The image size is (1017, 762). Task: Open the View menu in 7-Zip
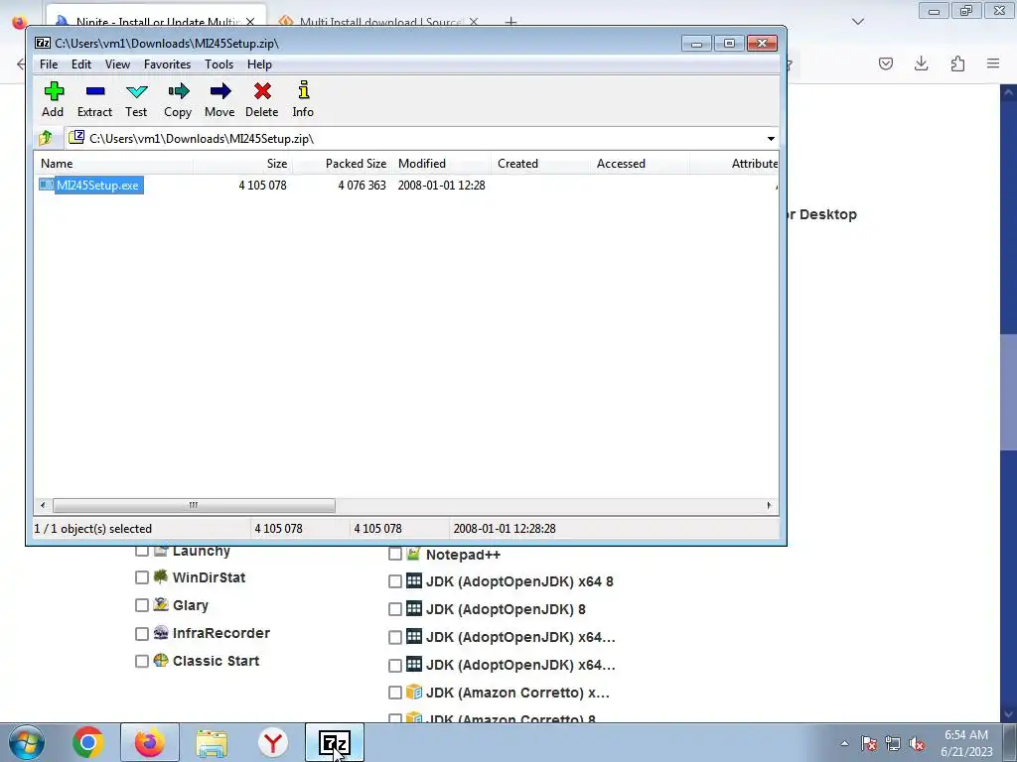tap(117, 64)
